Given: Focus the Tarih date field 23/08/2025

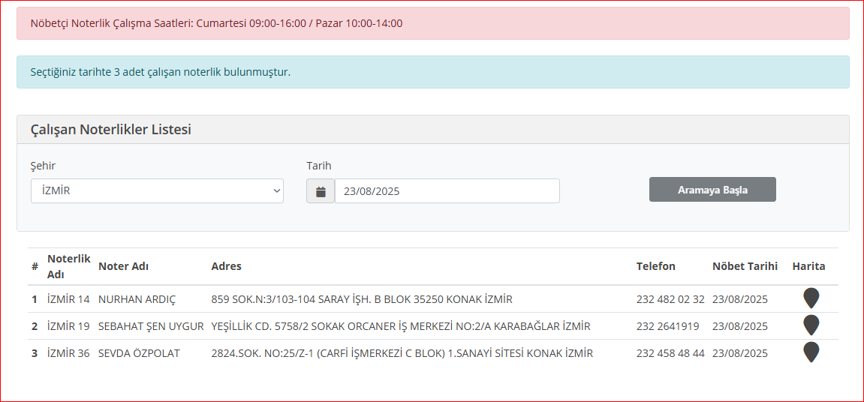Looking at the screenshot, I should coord(447,191).
